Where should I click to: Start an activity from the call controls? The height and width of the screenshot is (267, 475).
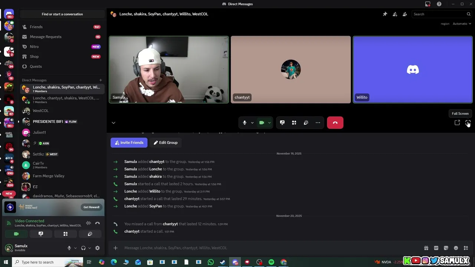coord(294,123)
